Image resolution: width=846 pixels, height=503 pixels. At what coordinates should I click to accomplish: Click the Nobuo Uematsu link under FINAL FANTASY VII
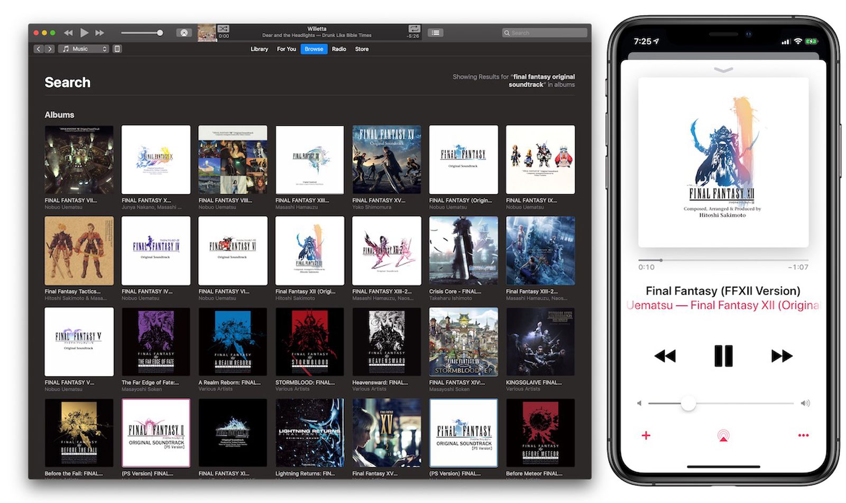coord(63,207)
